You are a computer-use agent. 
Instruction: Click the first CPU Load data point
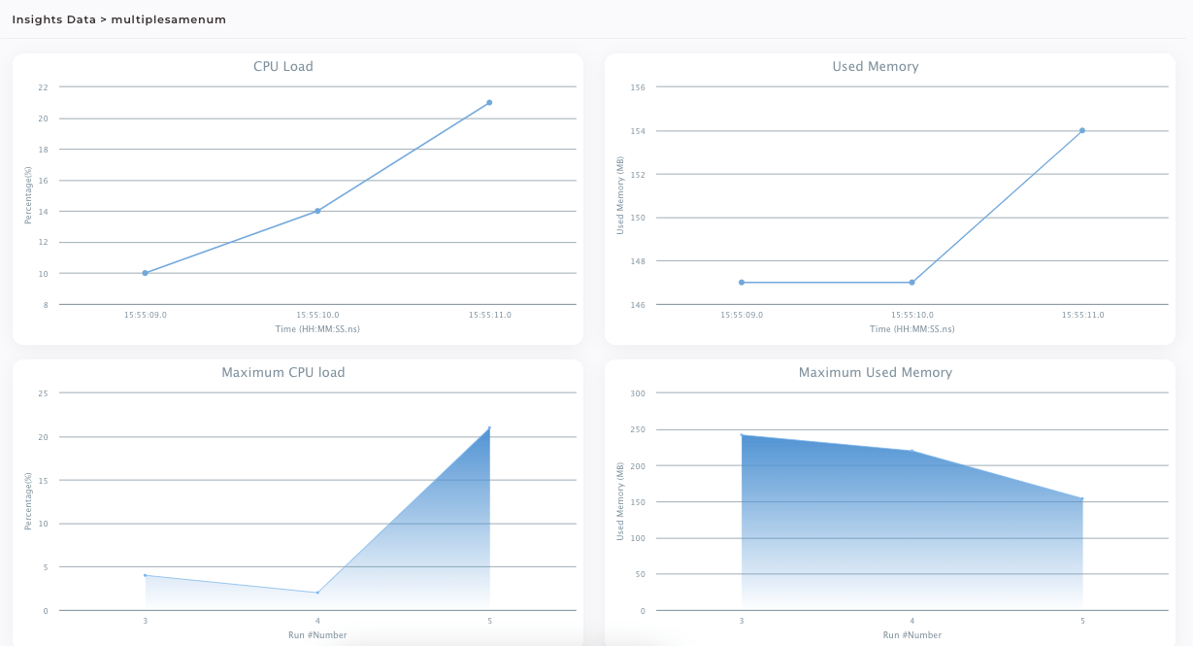pos(146,273)
